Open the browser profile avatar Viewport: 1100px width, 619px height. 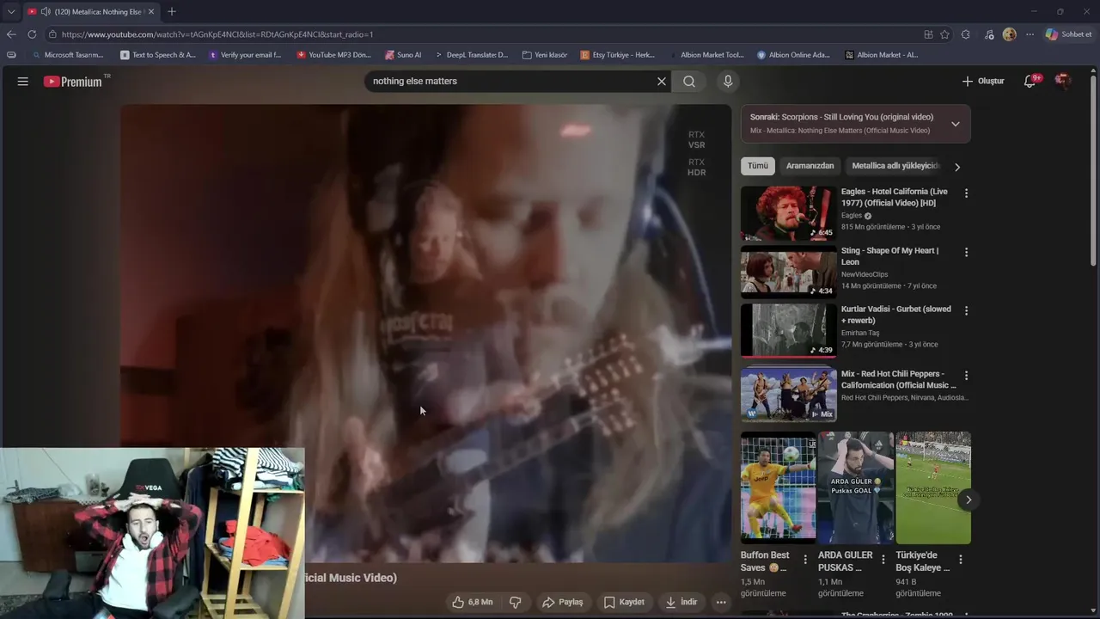[1009, 34]
